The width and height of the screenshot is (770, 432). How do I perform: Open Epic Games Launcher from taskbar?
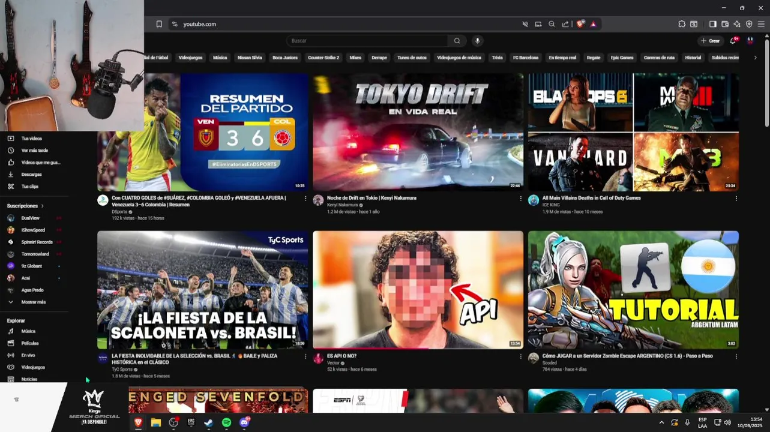click(191, 422)
